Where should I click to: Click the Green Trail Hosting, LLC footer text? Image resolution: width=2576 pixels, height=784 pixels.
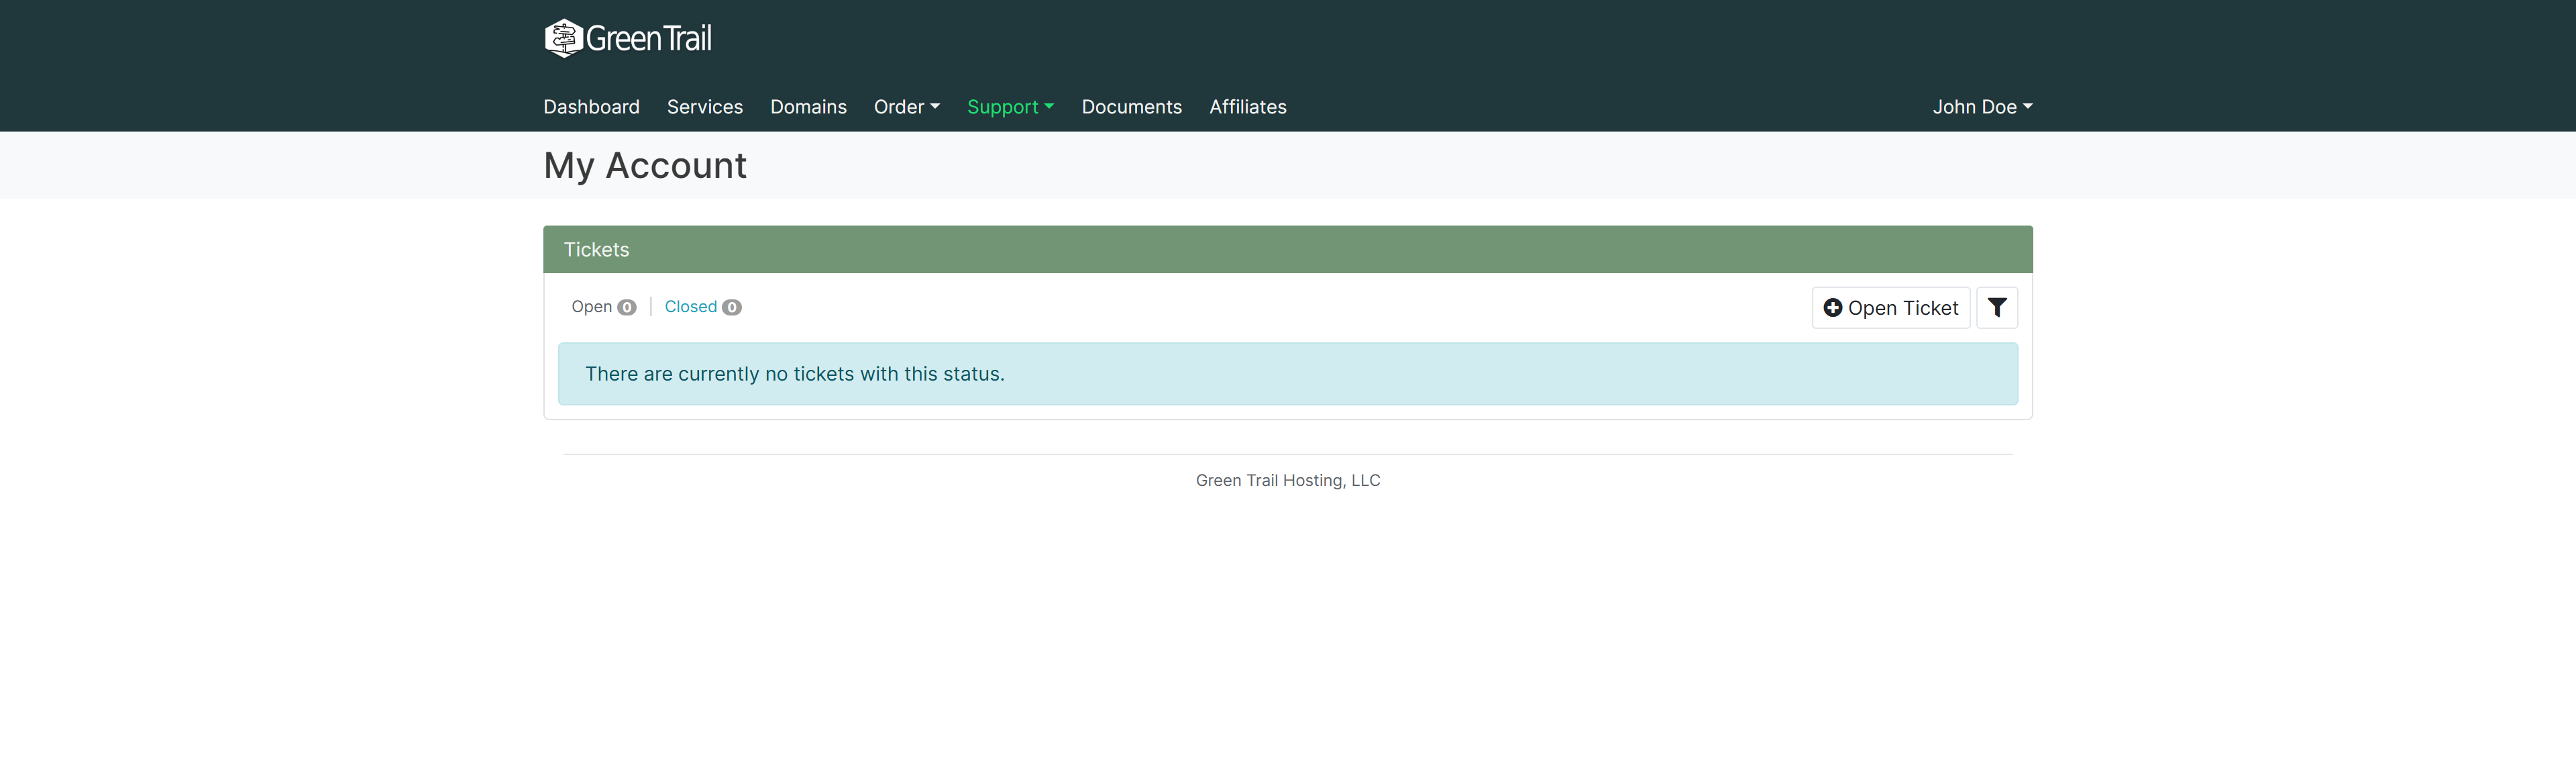point(1287,480)
